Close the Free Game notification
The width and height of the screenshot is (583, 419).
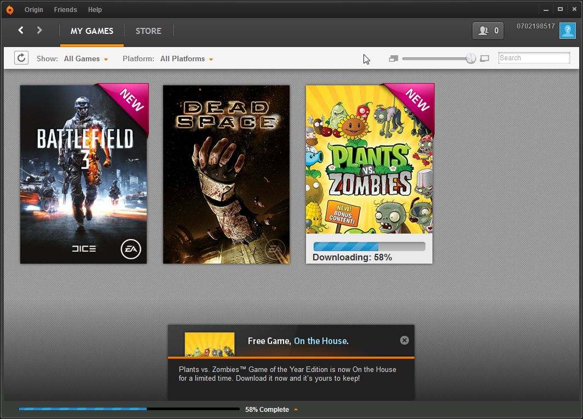click(x=405, y=340)
